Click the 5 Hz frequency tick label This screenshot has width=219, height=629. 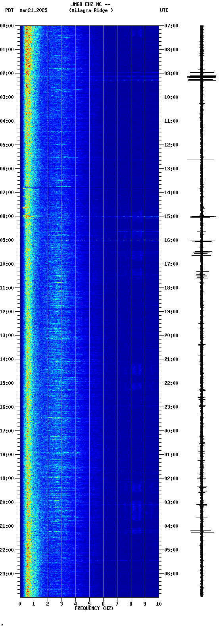[x=89, y=604]
